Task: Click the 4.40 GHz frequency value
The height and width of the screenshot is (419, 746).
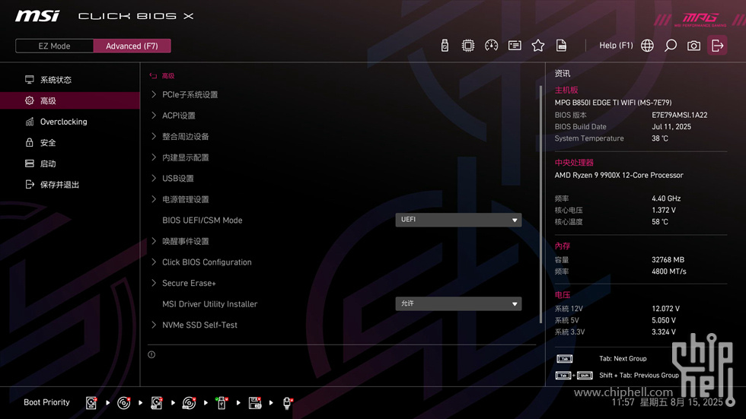Action: (x=666, y=198)
